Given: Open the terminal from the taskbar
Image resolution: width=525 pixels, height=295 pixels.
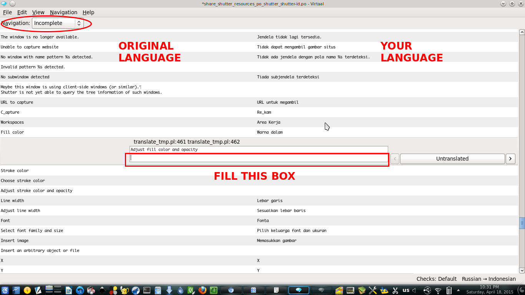Looking at the screenshot, I should 147,290.
